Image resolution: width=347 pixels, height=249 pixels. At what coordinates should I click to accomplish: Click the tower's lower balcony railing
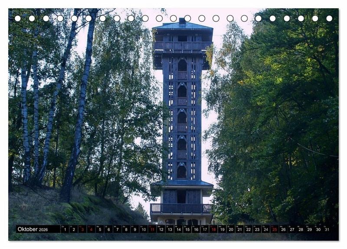click(182, 208)
